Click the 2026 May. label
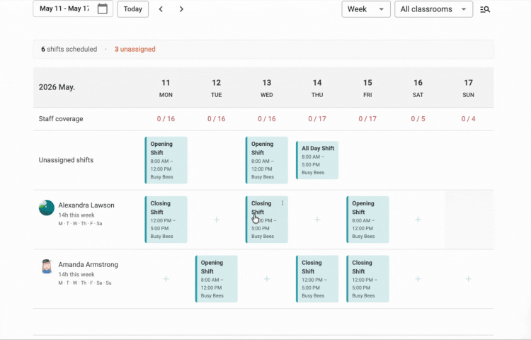 click(57, 87)
